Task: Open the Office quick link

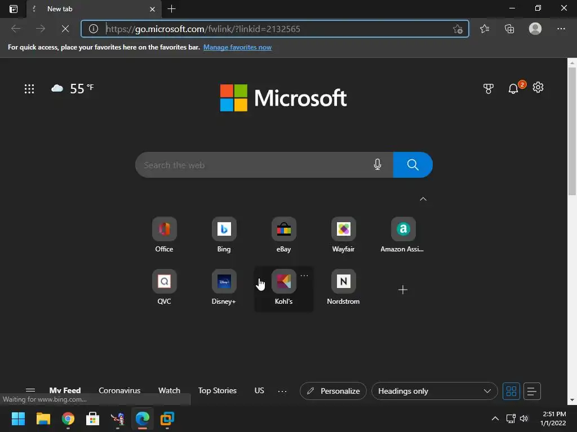Action: click(x=164, y=235)
